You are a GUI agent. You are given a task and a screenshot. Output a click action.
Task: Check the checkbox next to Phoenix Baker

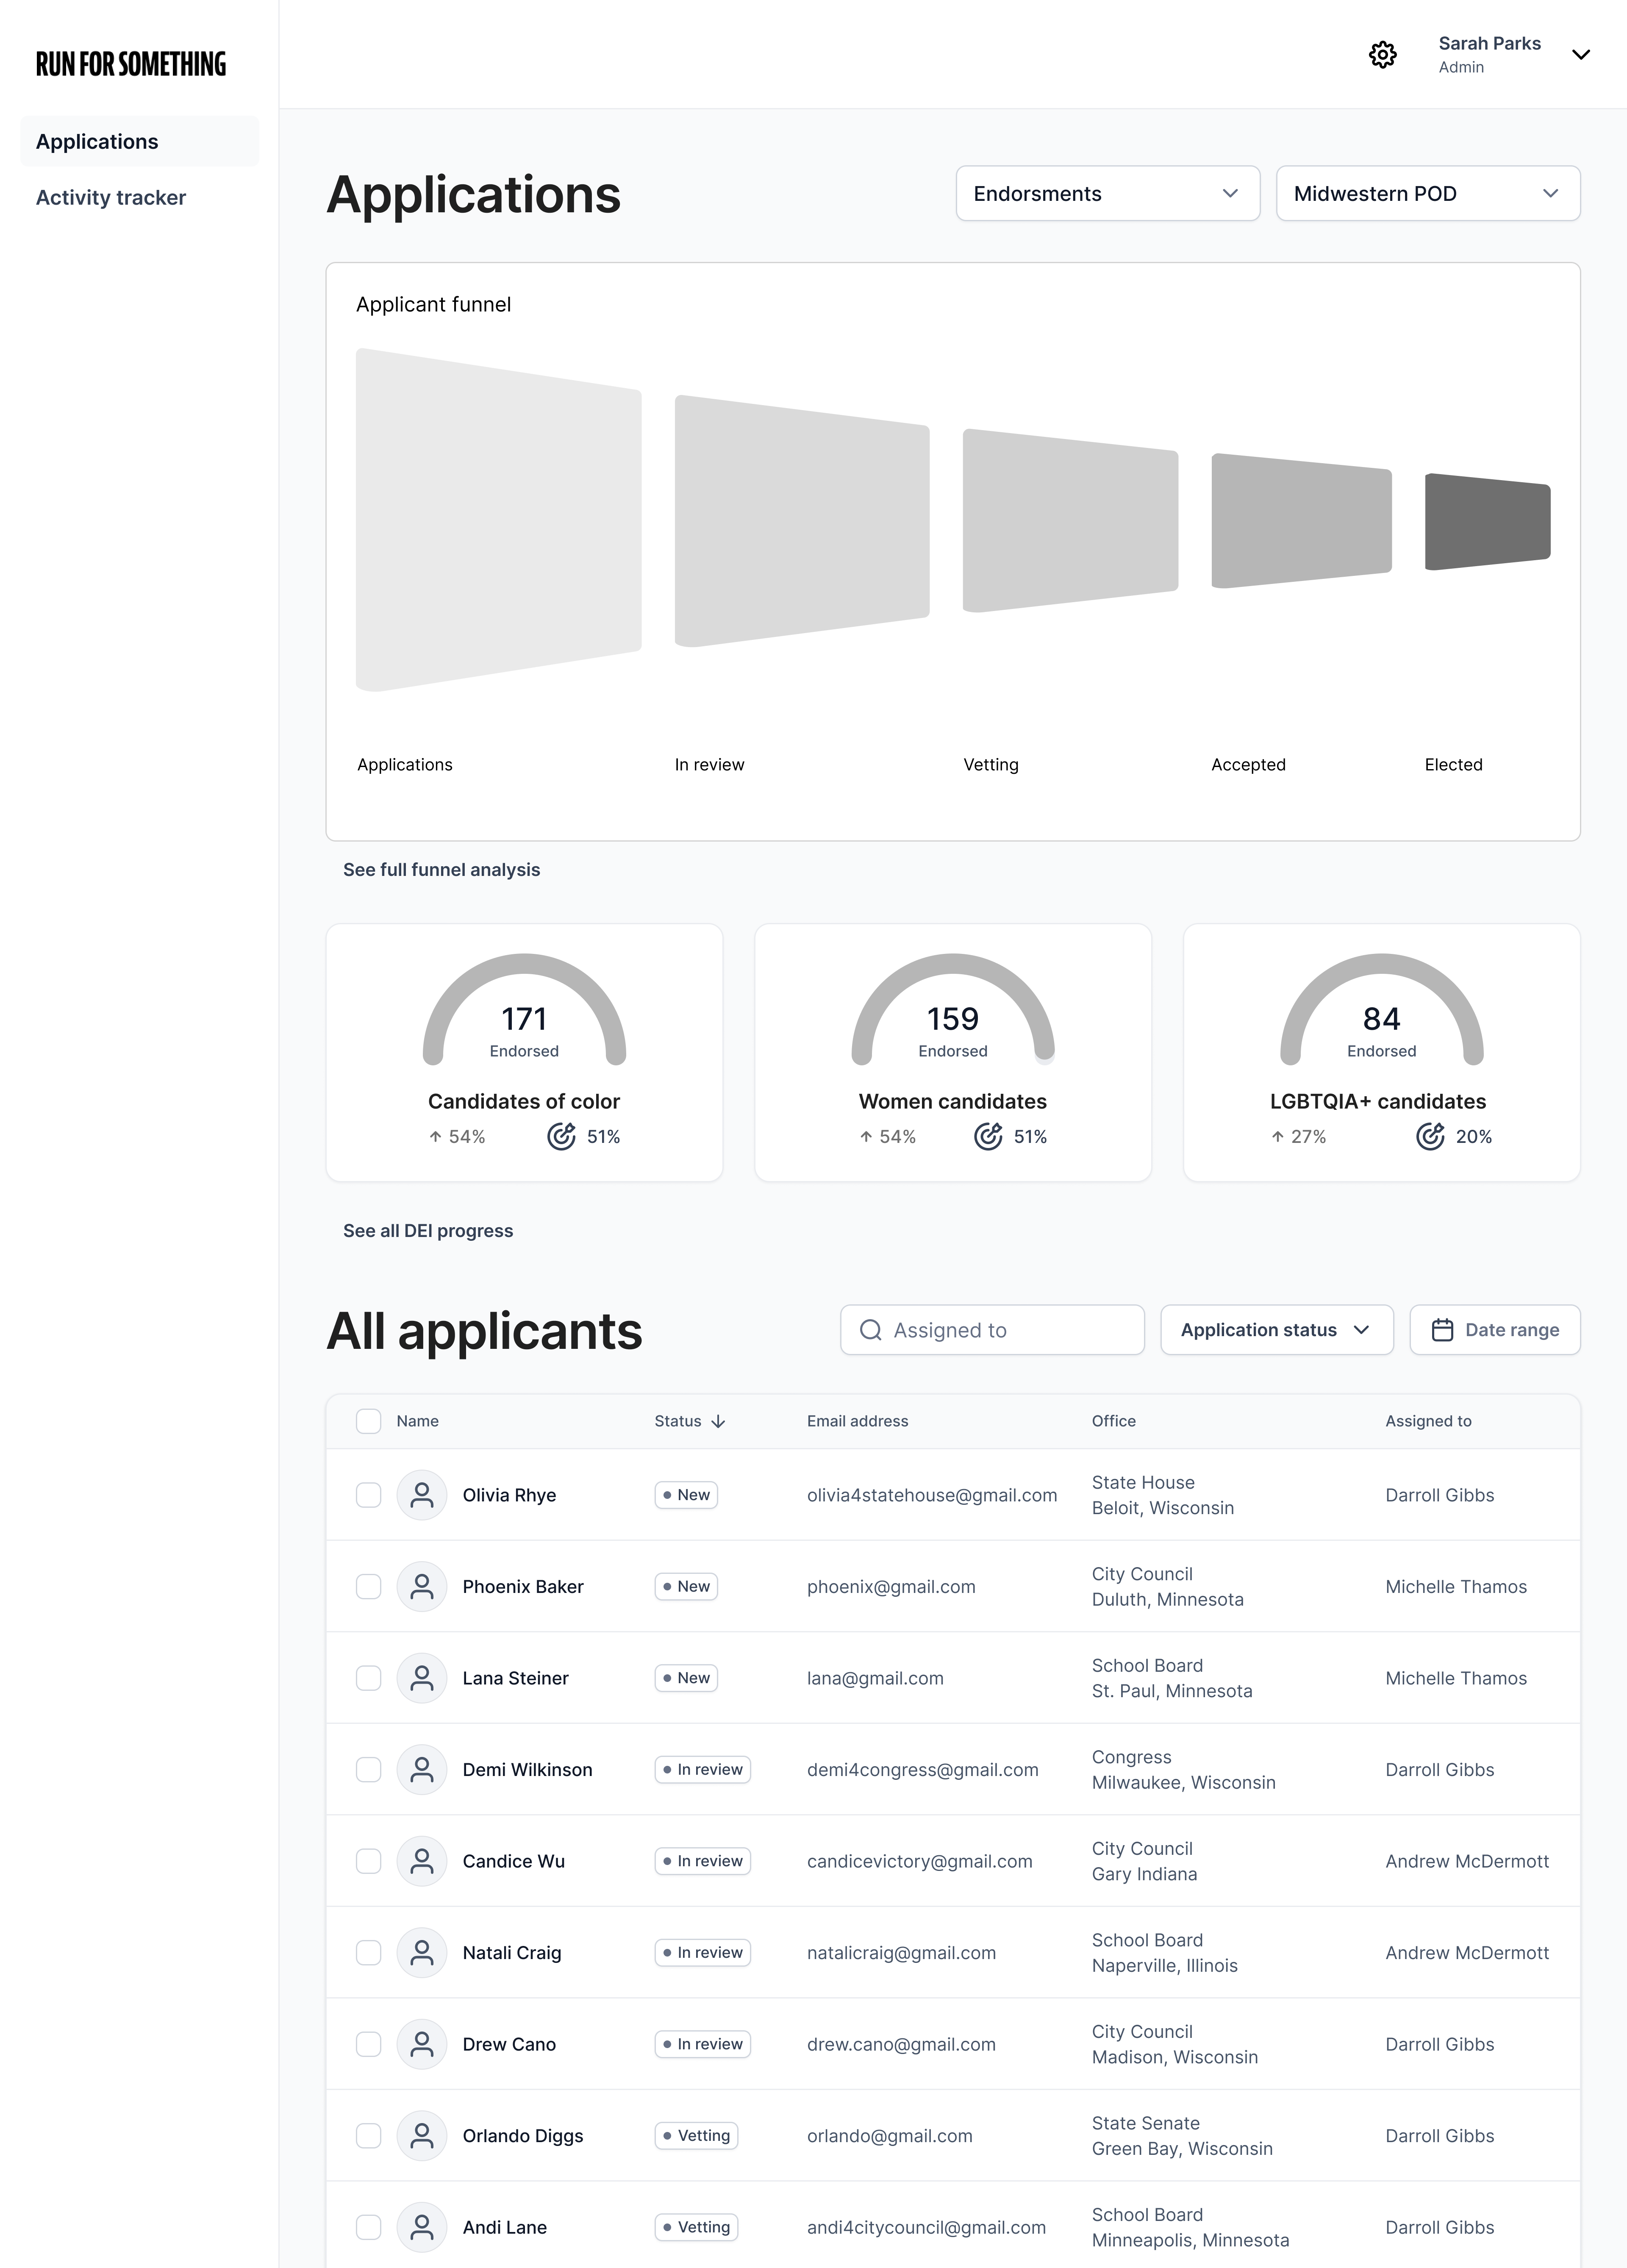[368, 1586]
